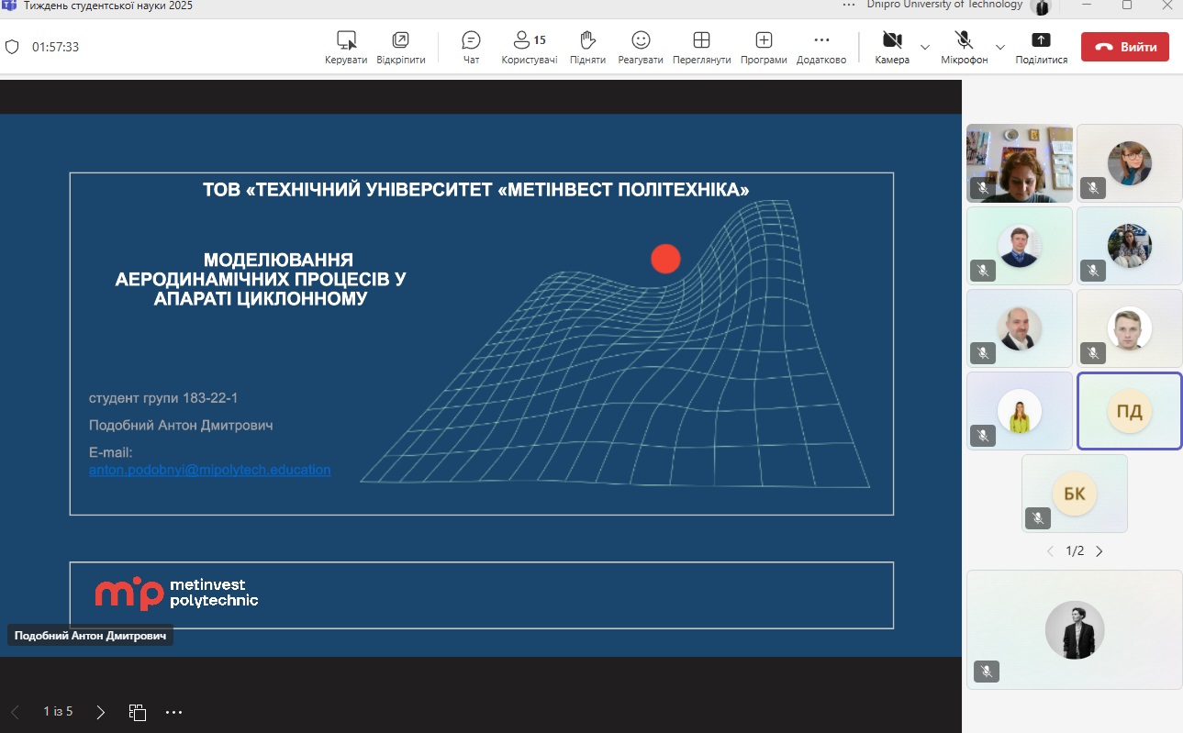Click the metinvest polytechnic logo on slide
Image resolution: width=1183 pixels, height=733 pixels.
pyautogui.click(x=177, y=594)
